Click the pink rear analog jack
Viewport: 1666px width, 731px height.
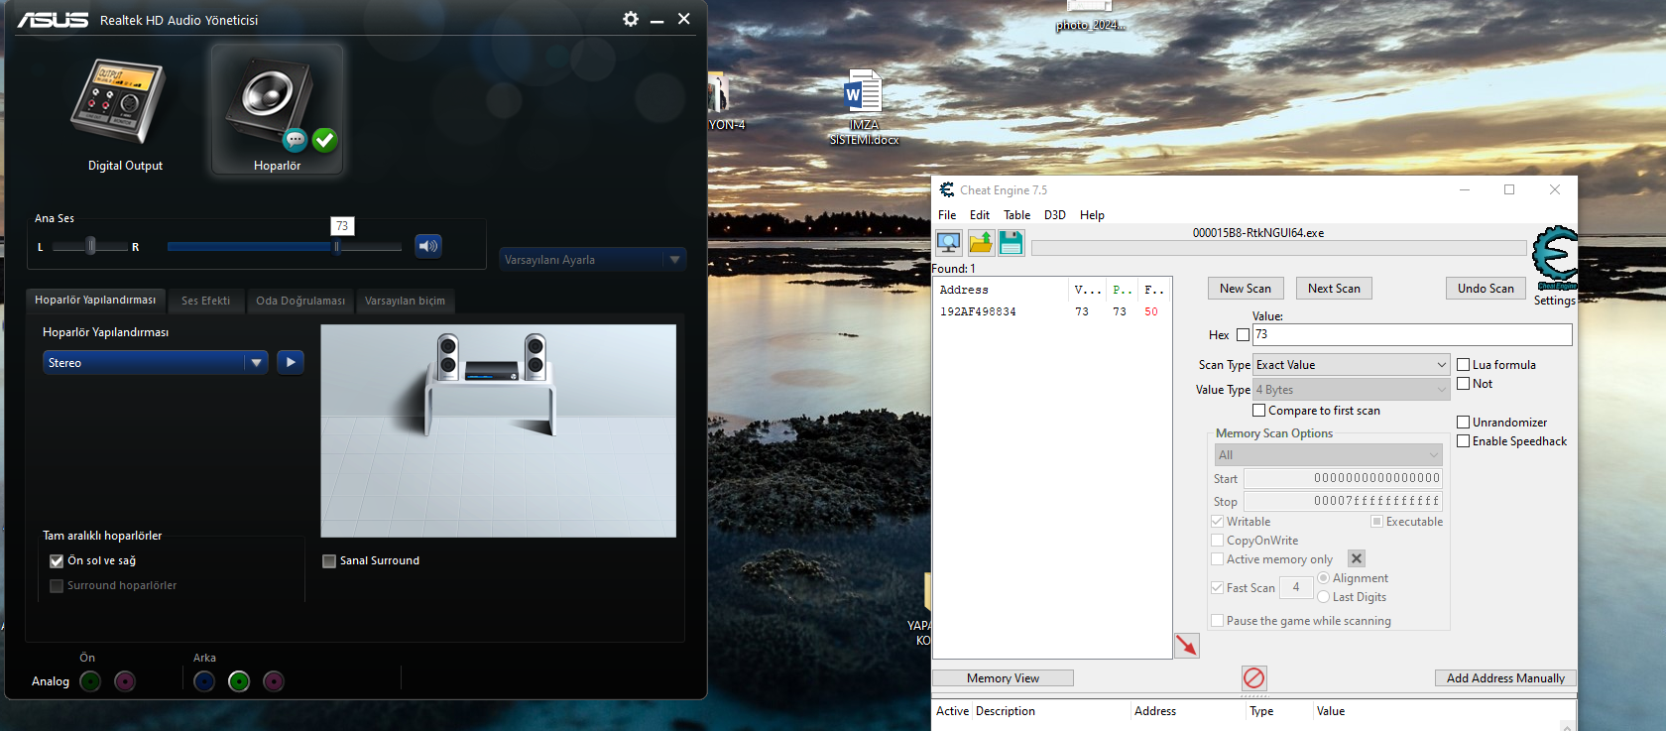[274, 681]
